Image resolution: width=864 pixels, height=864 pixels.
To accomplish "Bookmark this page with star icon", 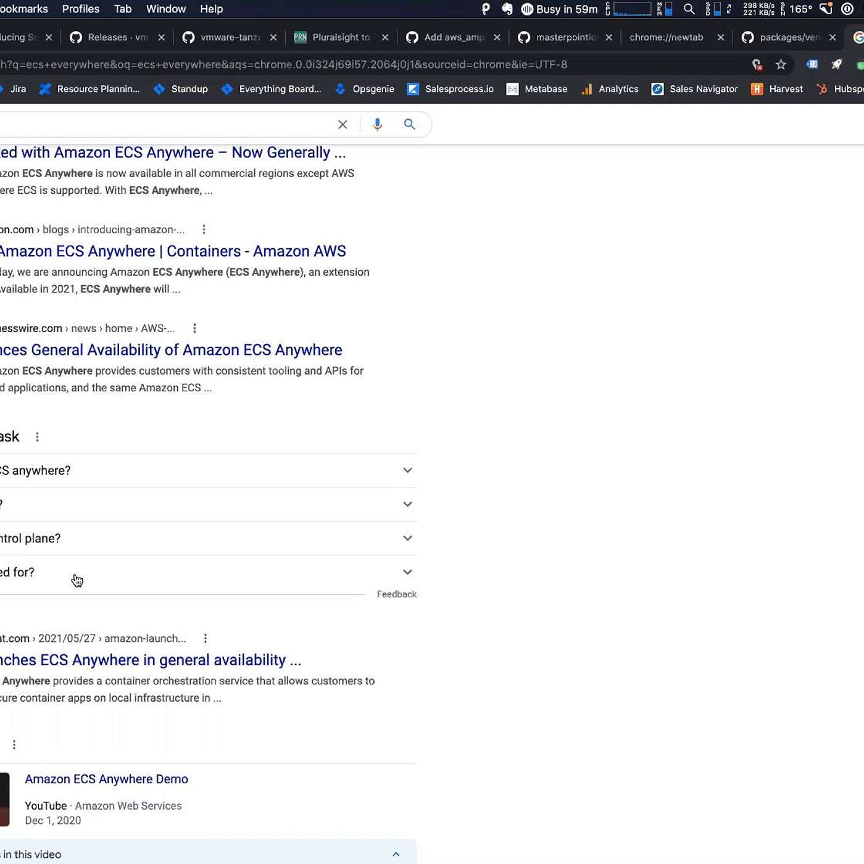I will 781,64.
